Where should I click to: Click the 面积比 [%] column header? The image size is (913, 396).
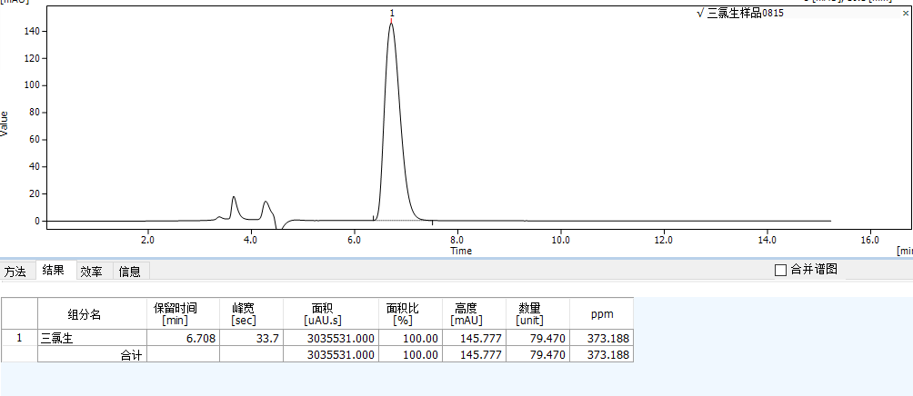click(x=401, y=314)
